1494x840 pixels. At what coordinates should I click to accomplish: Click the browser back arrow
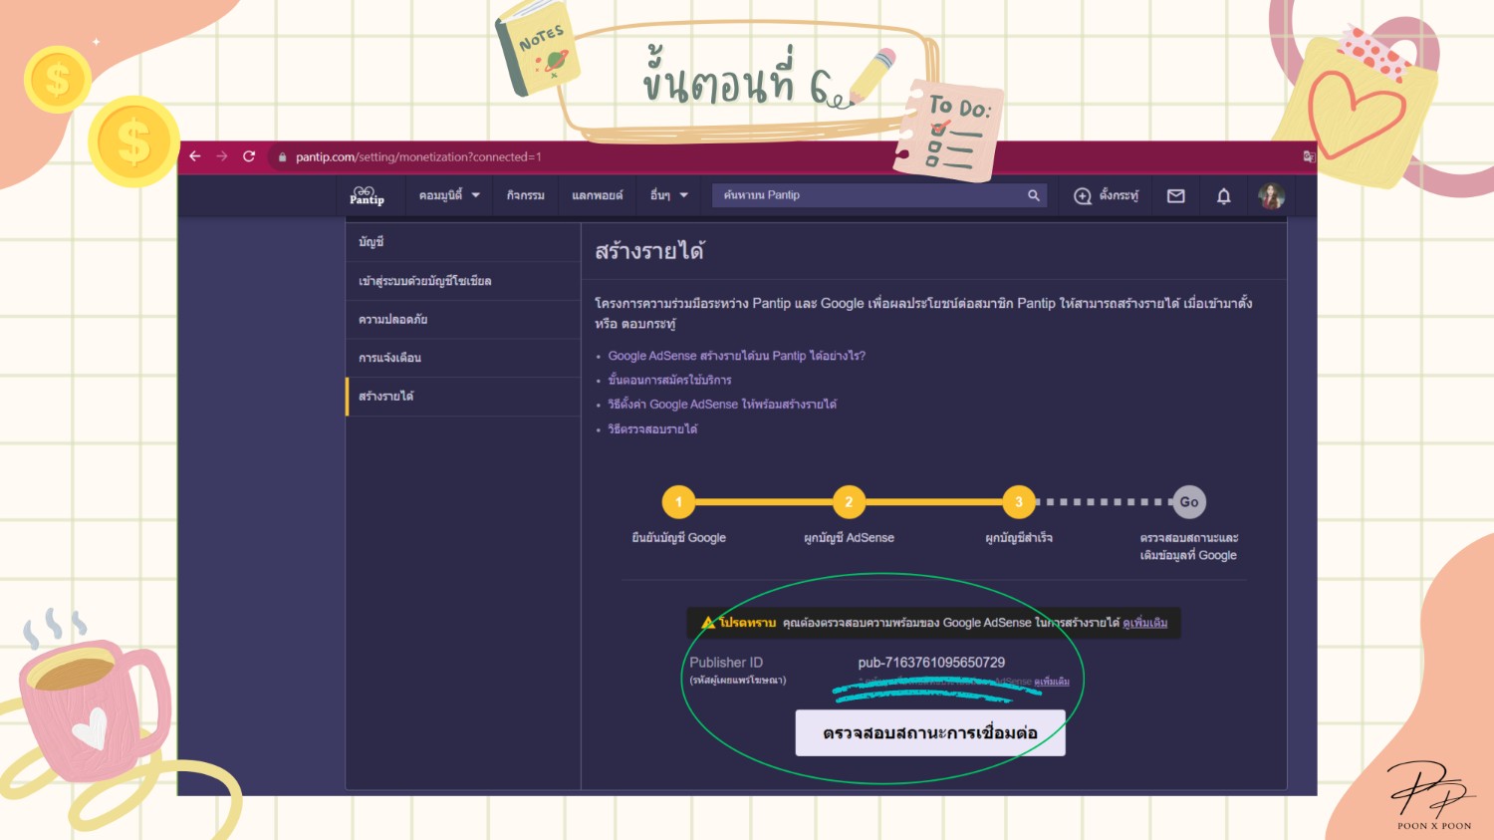(x=195, y=156)
